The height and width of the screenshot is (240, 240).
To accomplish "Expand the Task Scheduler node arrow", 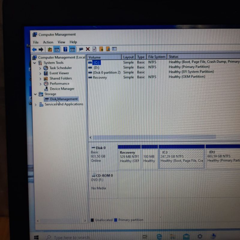I will (40, 68).
